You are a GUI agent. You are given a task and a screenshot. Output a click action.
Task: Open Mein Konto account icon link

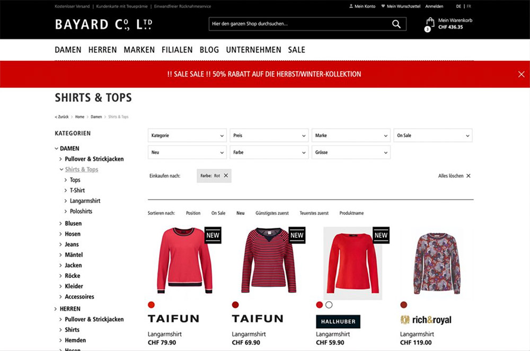click(x=362, y=6)
